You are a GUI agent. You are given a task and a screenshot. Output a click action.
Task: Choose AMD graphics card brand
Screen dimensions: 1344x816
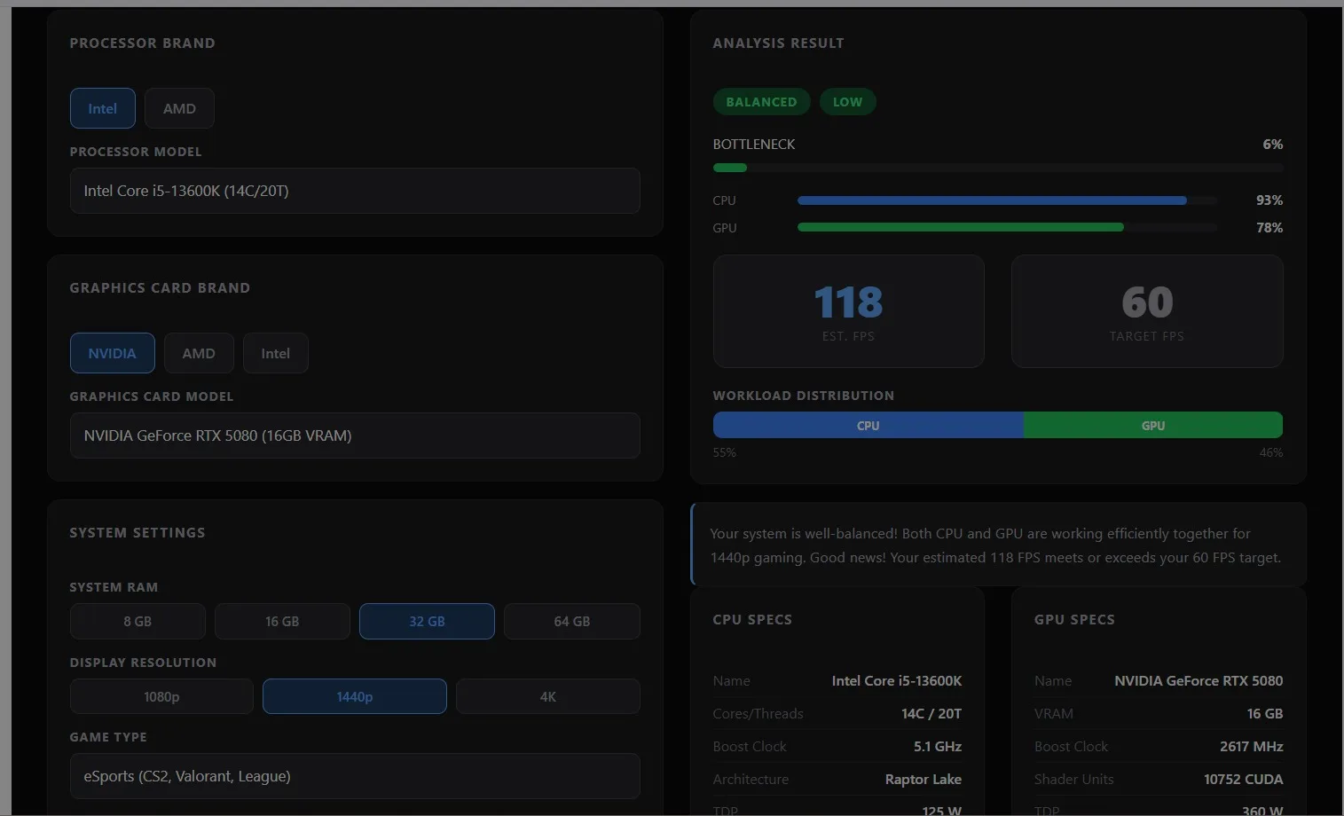pos(199,353)
